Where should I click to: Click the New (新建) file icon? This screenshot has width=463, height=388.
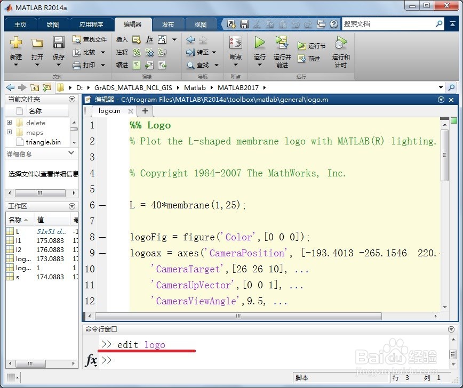[x=16, y=43]
